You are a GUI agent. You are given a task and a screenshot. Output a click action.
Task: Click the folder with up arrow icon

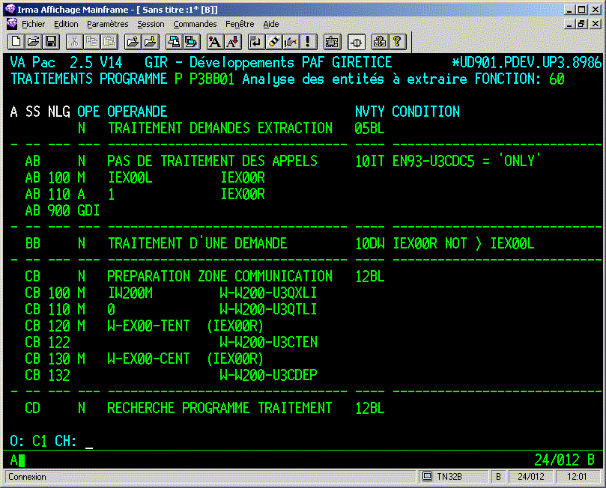point(133,42)
